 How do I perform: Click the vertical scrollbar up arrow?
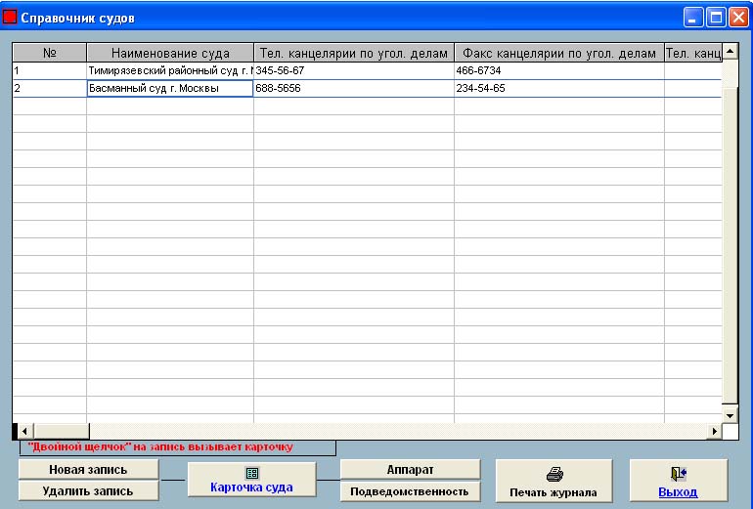[x=730, y=51]
